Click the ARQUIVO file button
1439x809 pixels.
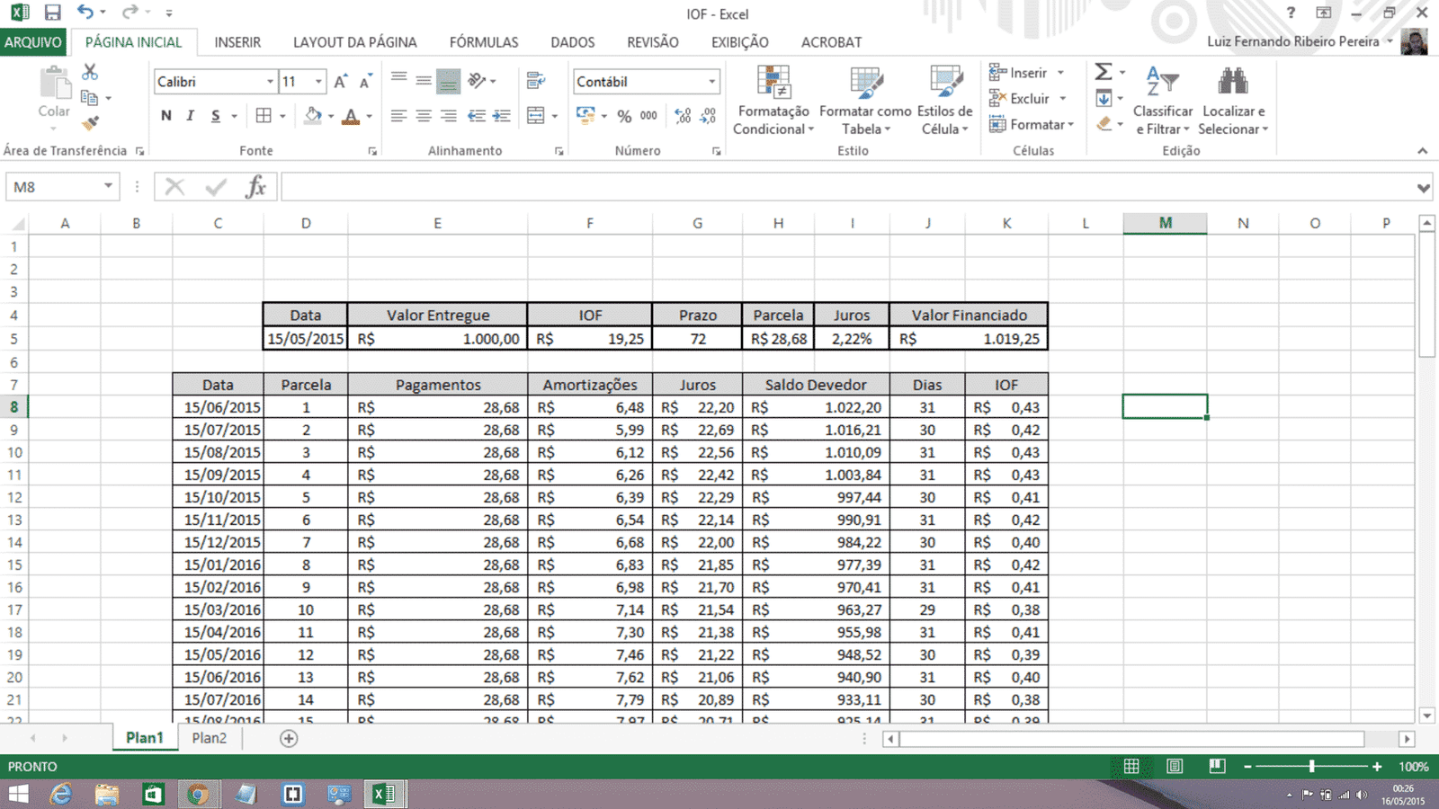(33, 42)
